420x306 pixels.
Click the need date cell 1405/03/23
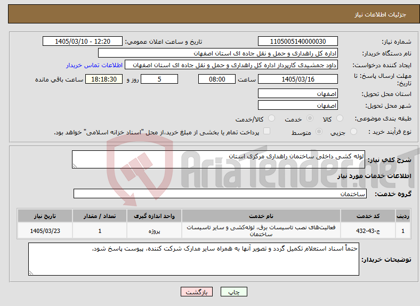(x=45, y=231)
